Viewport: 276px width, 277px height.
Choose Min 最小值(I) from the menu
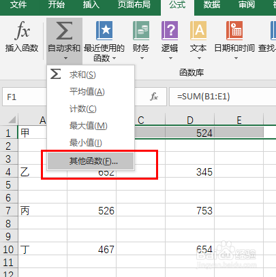pyautogui.click(x=91, y=143)
